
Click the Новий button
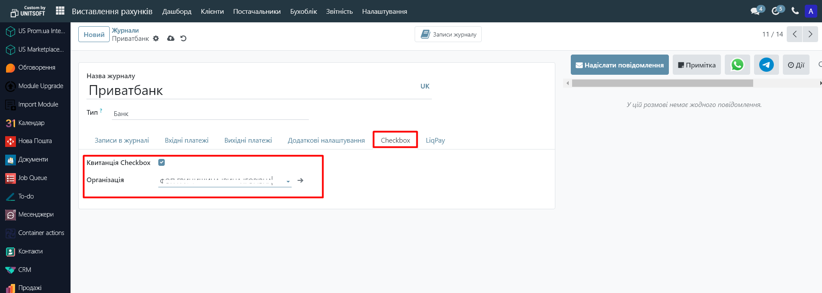(x=94, y=34)
